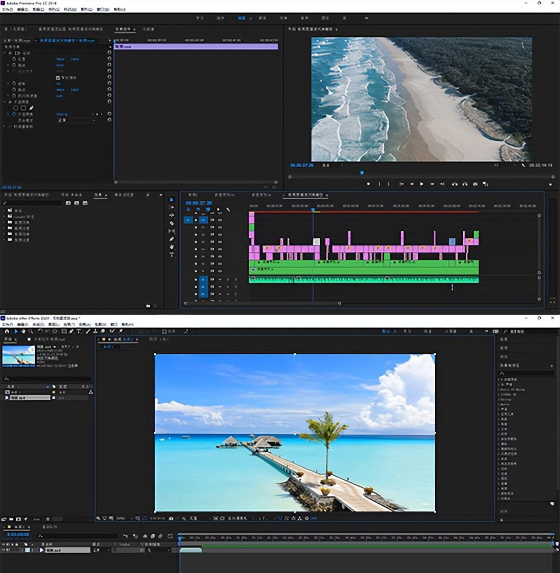Select the Razor tool in Premiere

click(172, 223)
